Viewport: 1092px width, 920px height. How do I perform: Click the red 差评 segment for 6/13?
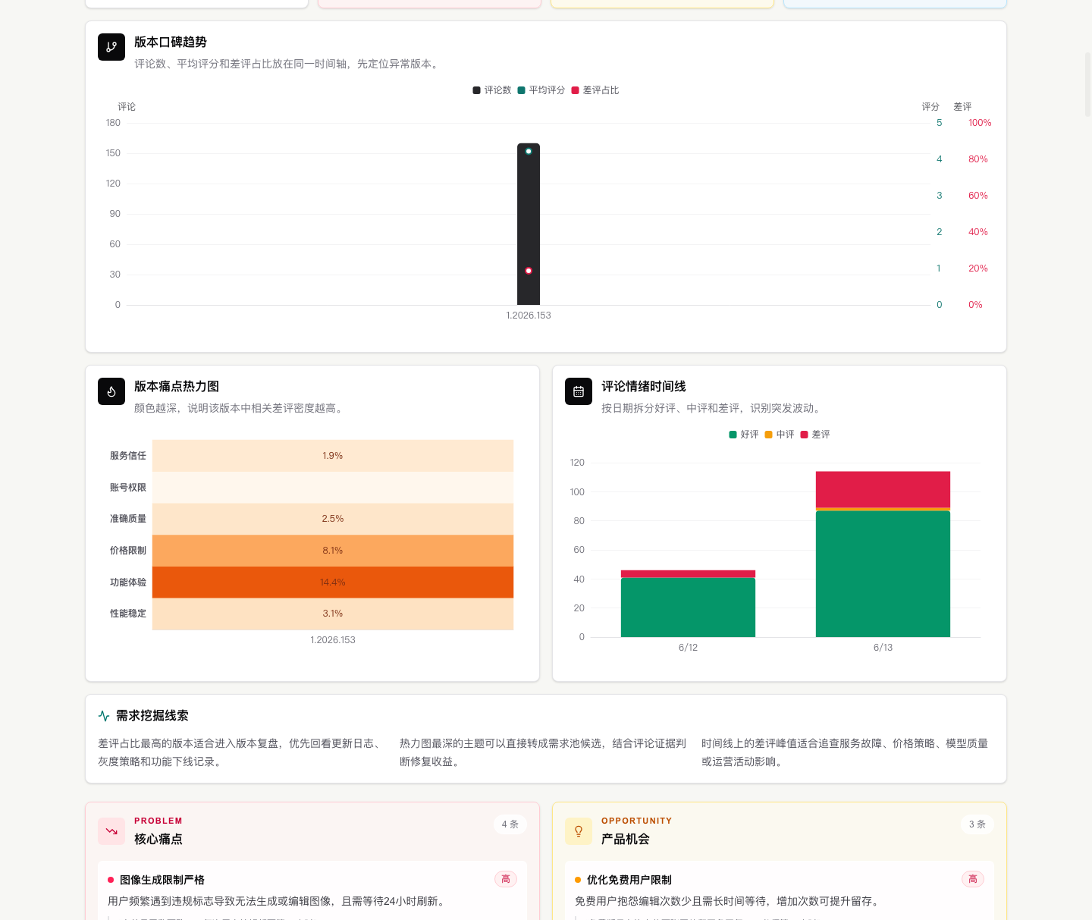click(883, 489)
